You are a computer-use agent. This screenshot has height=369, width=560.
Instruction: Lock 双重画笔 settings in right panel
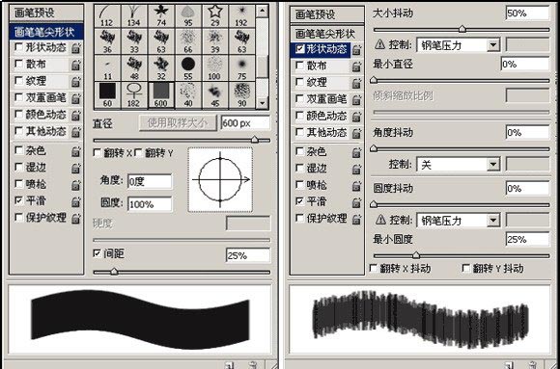pos(356,100)
